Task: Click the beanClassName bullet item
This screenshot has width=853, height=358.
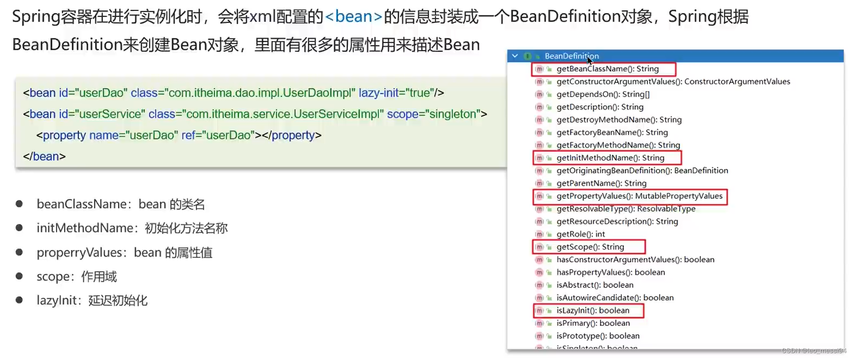Action: click(x=121, y=204)
